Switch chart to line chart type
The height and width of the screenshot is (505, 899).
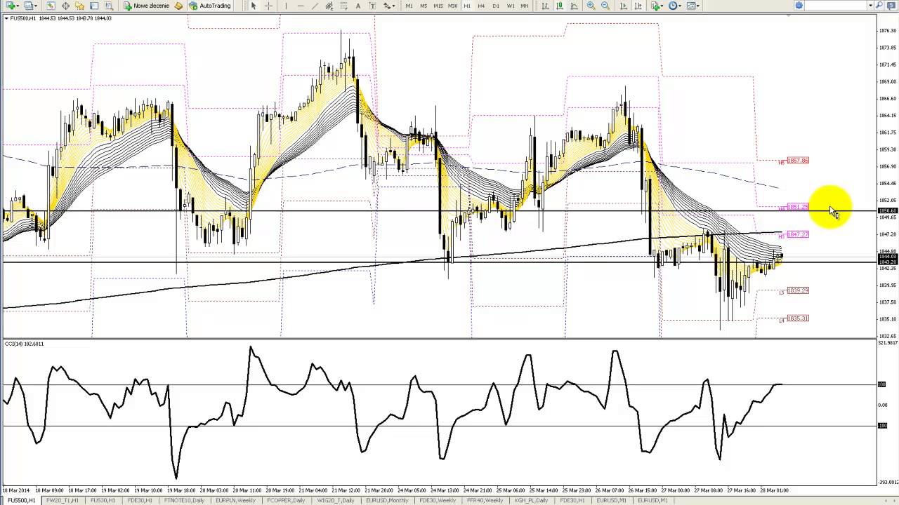574,6
